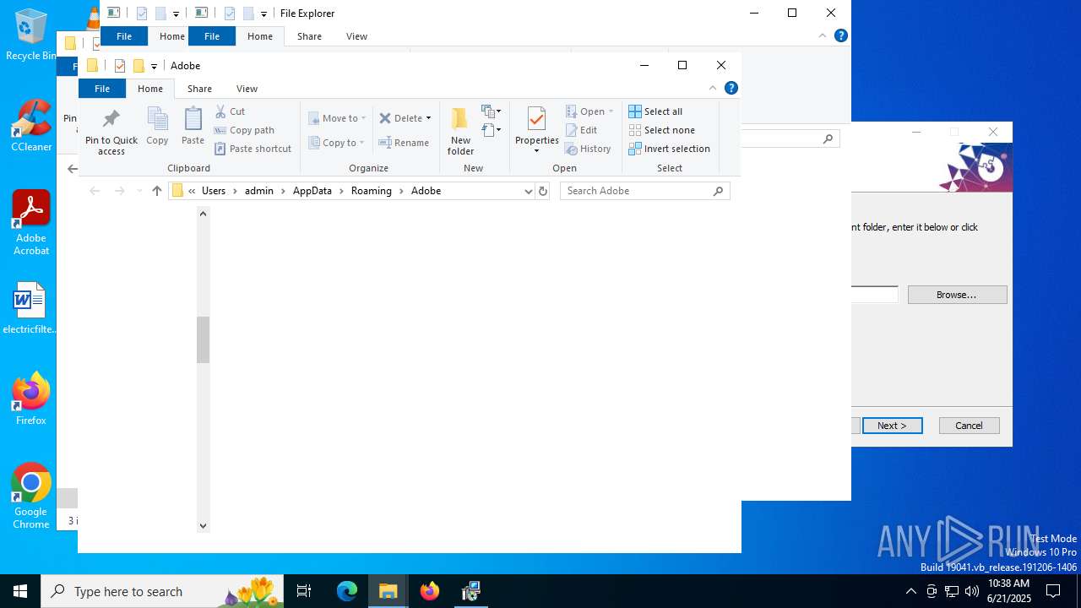Click Paste shortcut in the ribbon
1081x608 pixels.
tap(253, 149)
